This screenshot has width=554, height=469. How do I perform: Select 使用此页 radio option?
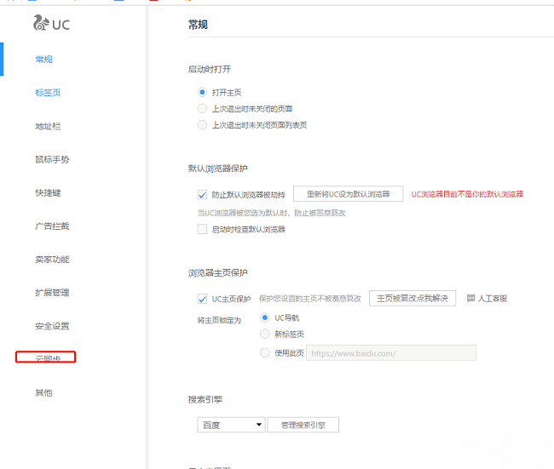[264, 353]
